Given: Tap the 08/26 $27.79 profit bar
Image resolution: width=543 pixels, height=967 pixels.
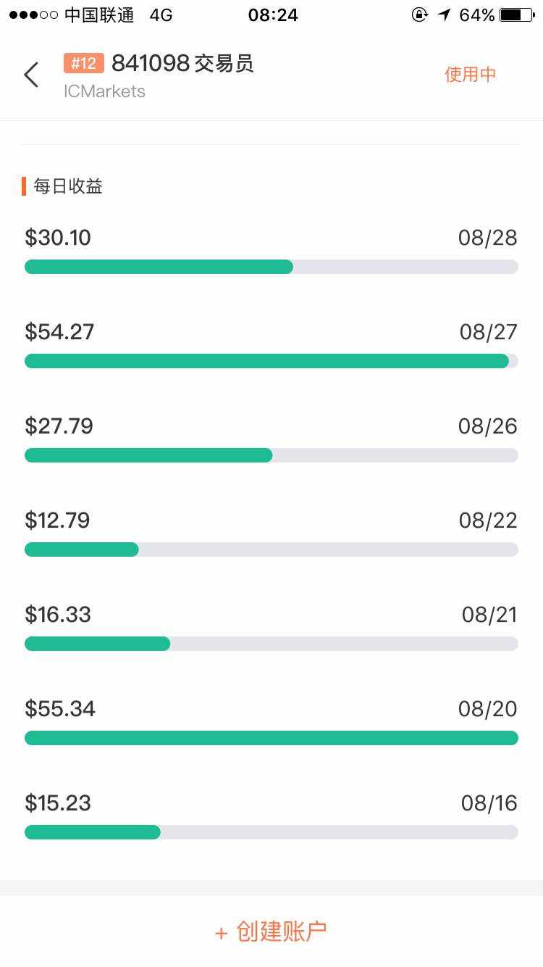Looking at the screenshot, I should [271, 455].
